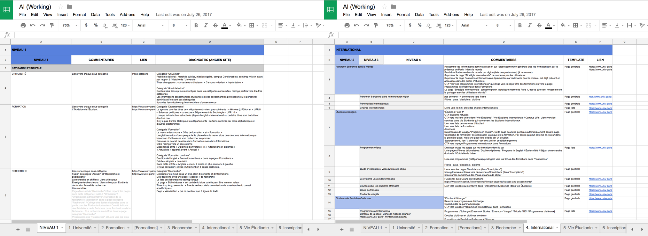Screen dimensions: 648x236
Task: Open the 1. Université tab arrow in the left window
Action: click(x=95, y=228)
